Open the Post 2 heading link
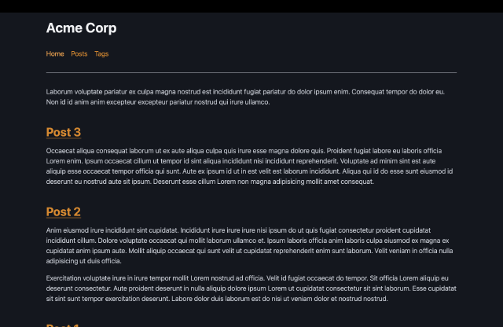 pos(64,211)
